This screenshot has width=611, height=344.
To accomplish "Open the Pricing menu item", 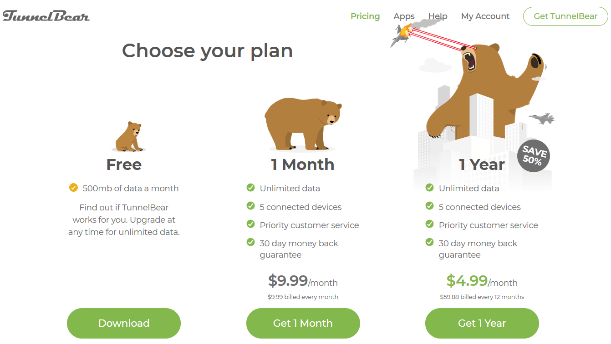I will [365, 16].
